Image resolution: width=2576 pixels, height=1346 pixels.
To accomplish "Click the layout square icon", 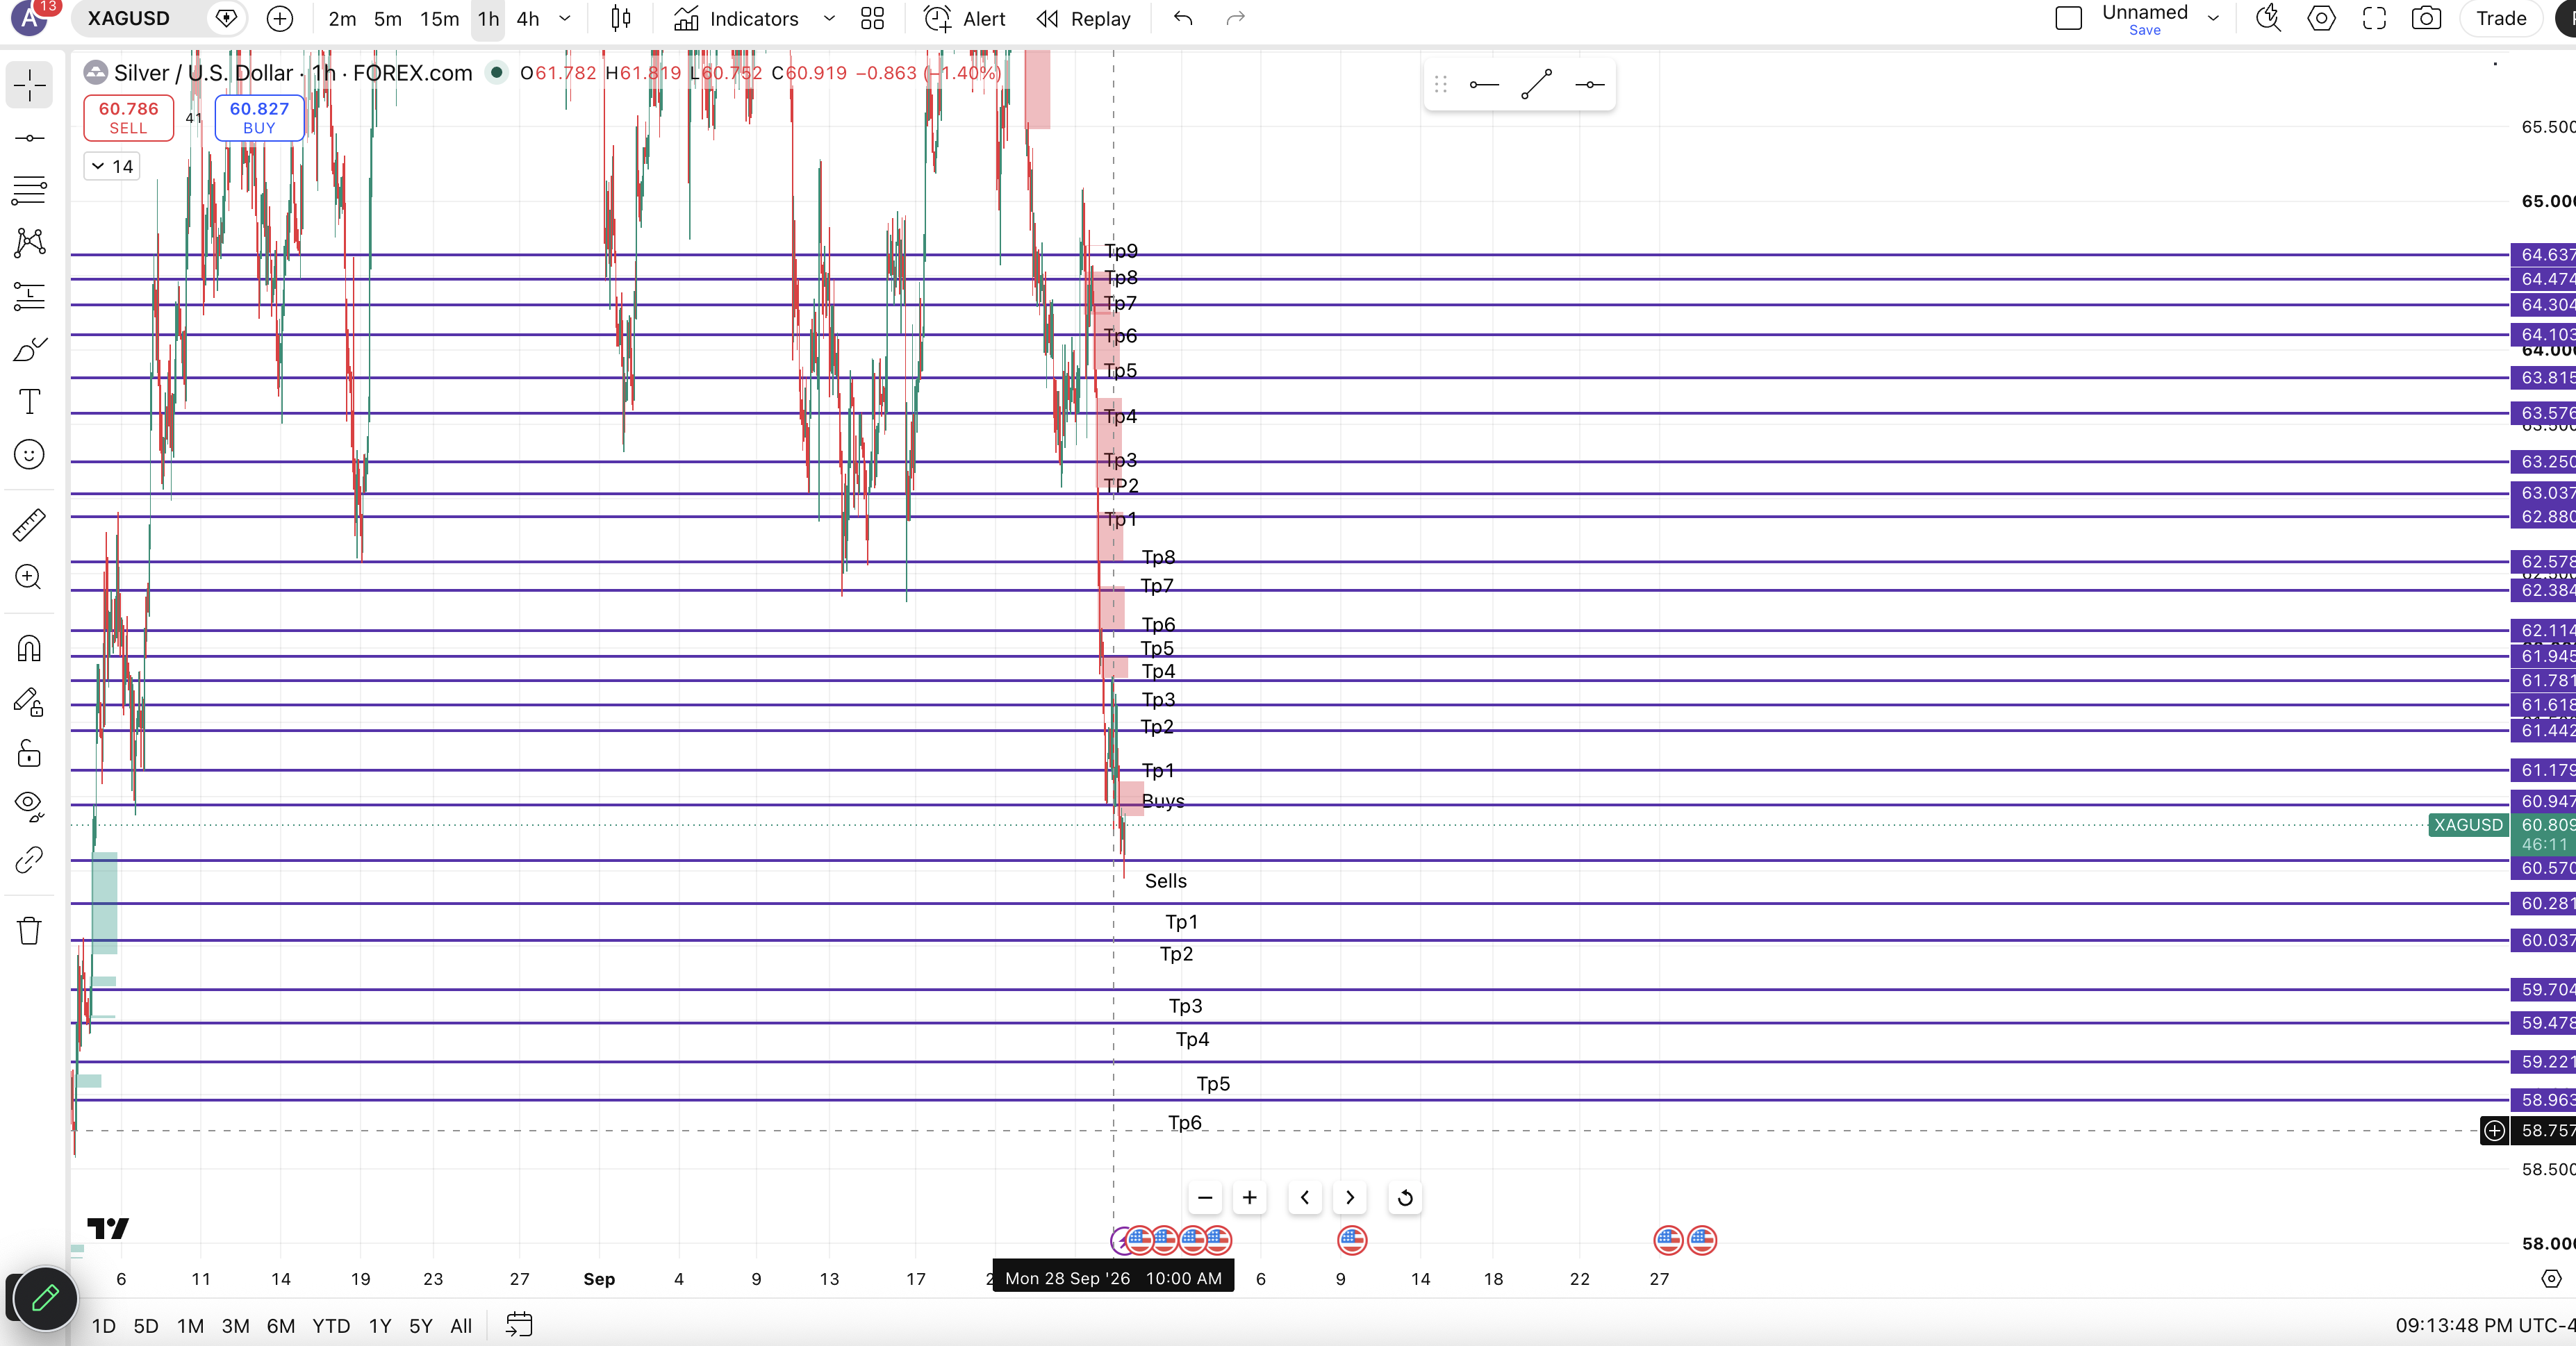I will click(2068, 18).
